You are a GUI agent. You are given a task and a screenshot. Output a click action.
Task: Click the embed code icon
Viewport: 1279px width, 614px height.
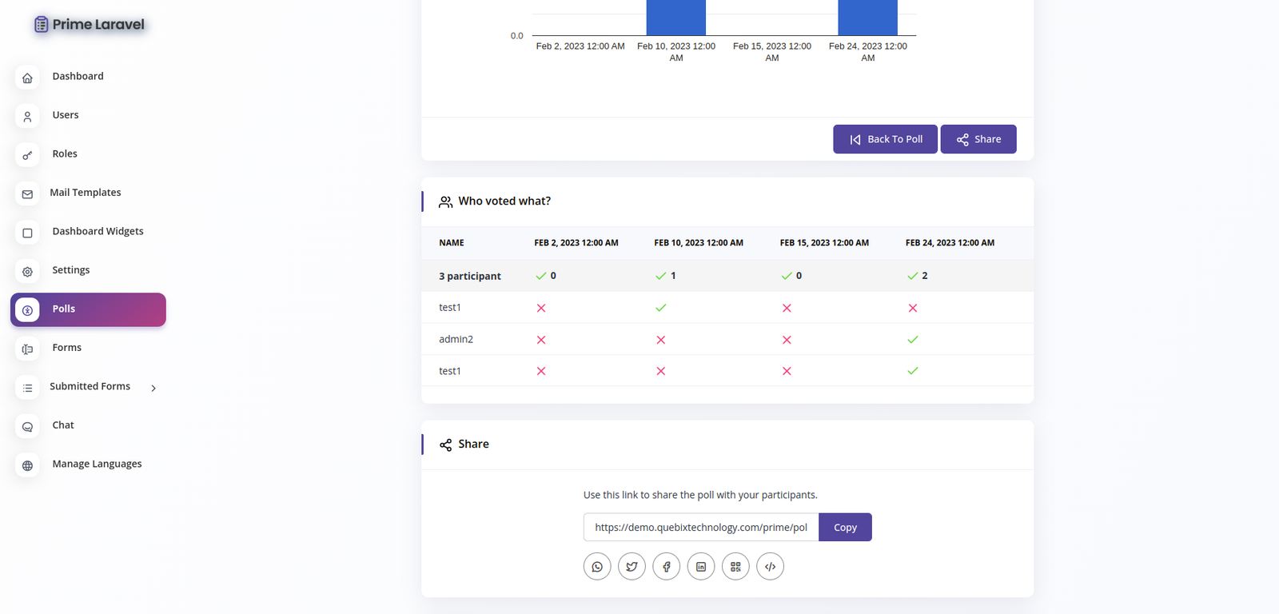[x=770, y=566]
